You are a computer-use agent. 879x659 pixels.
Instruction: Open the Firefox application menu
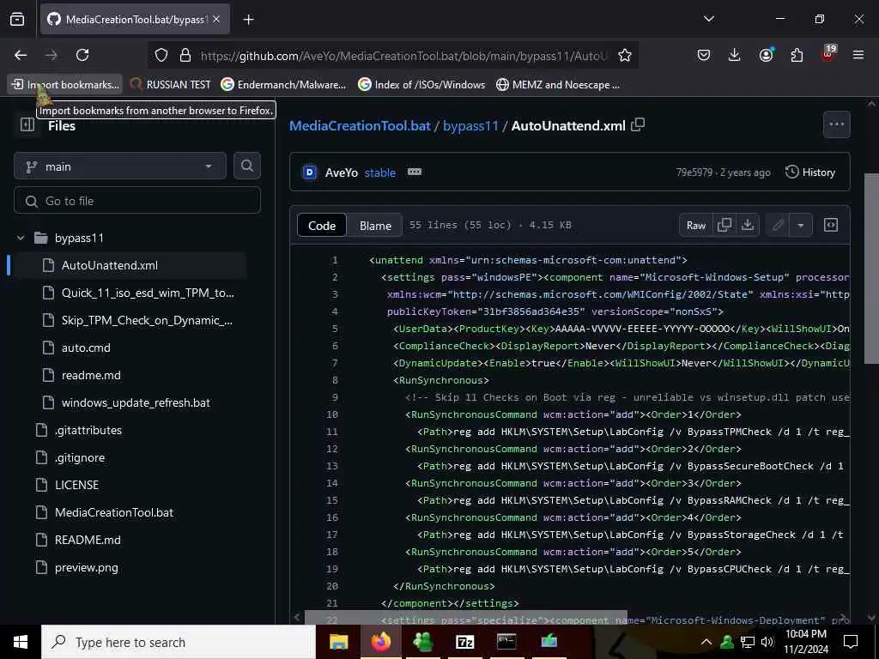point(858,55)
